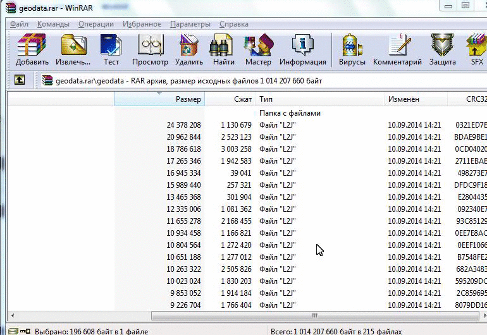Click CRC value 0321ED7E
Image resolution: width=487 pixels, height=335 pixels.
471,125
